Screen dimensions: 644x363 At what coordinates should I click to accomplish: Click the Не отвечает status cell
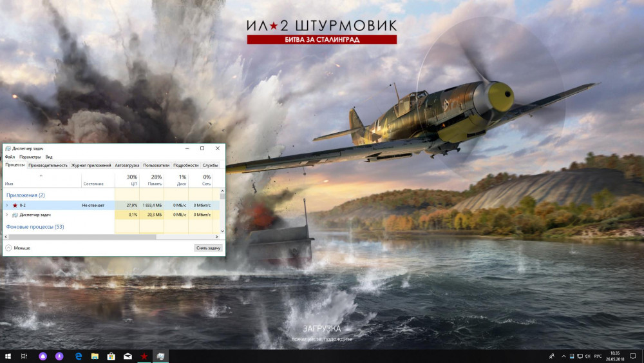tap(93, 205)
